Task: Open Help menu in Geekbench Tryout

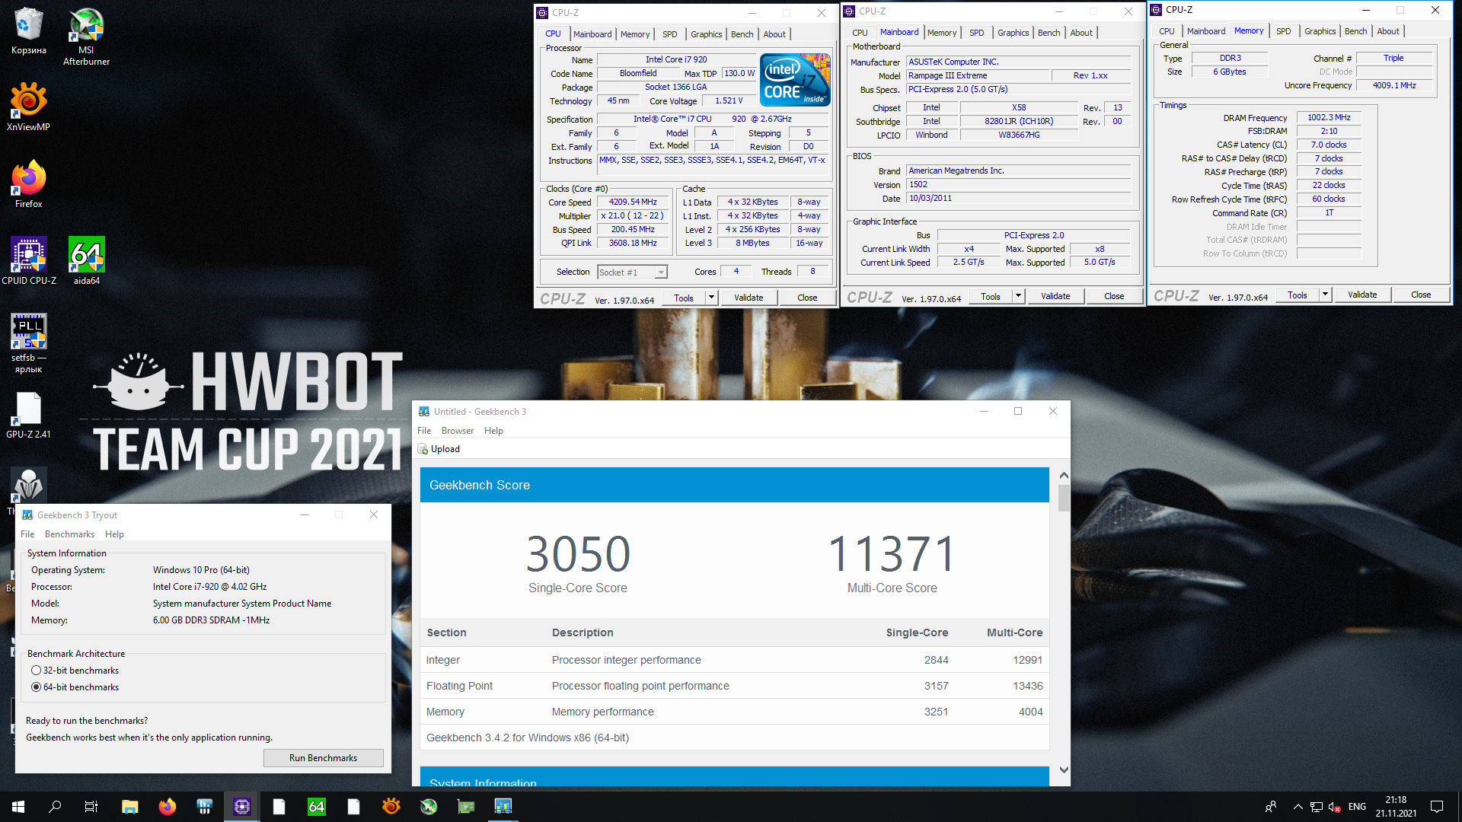Action: (114, 534)
